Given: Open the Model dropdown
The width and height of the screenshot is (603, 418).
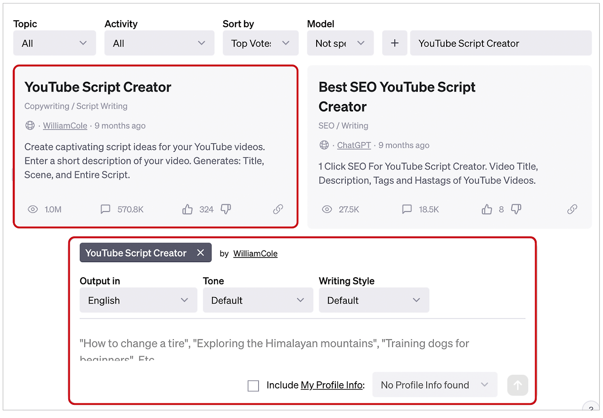Looking at the screenshot, I should (341, 43).
